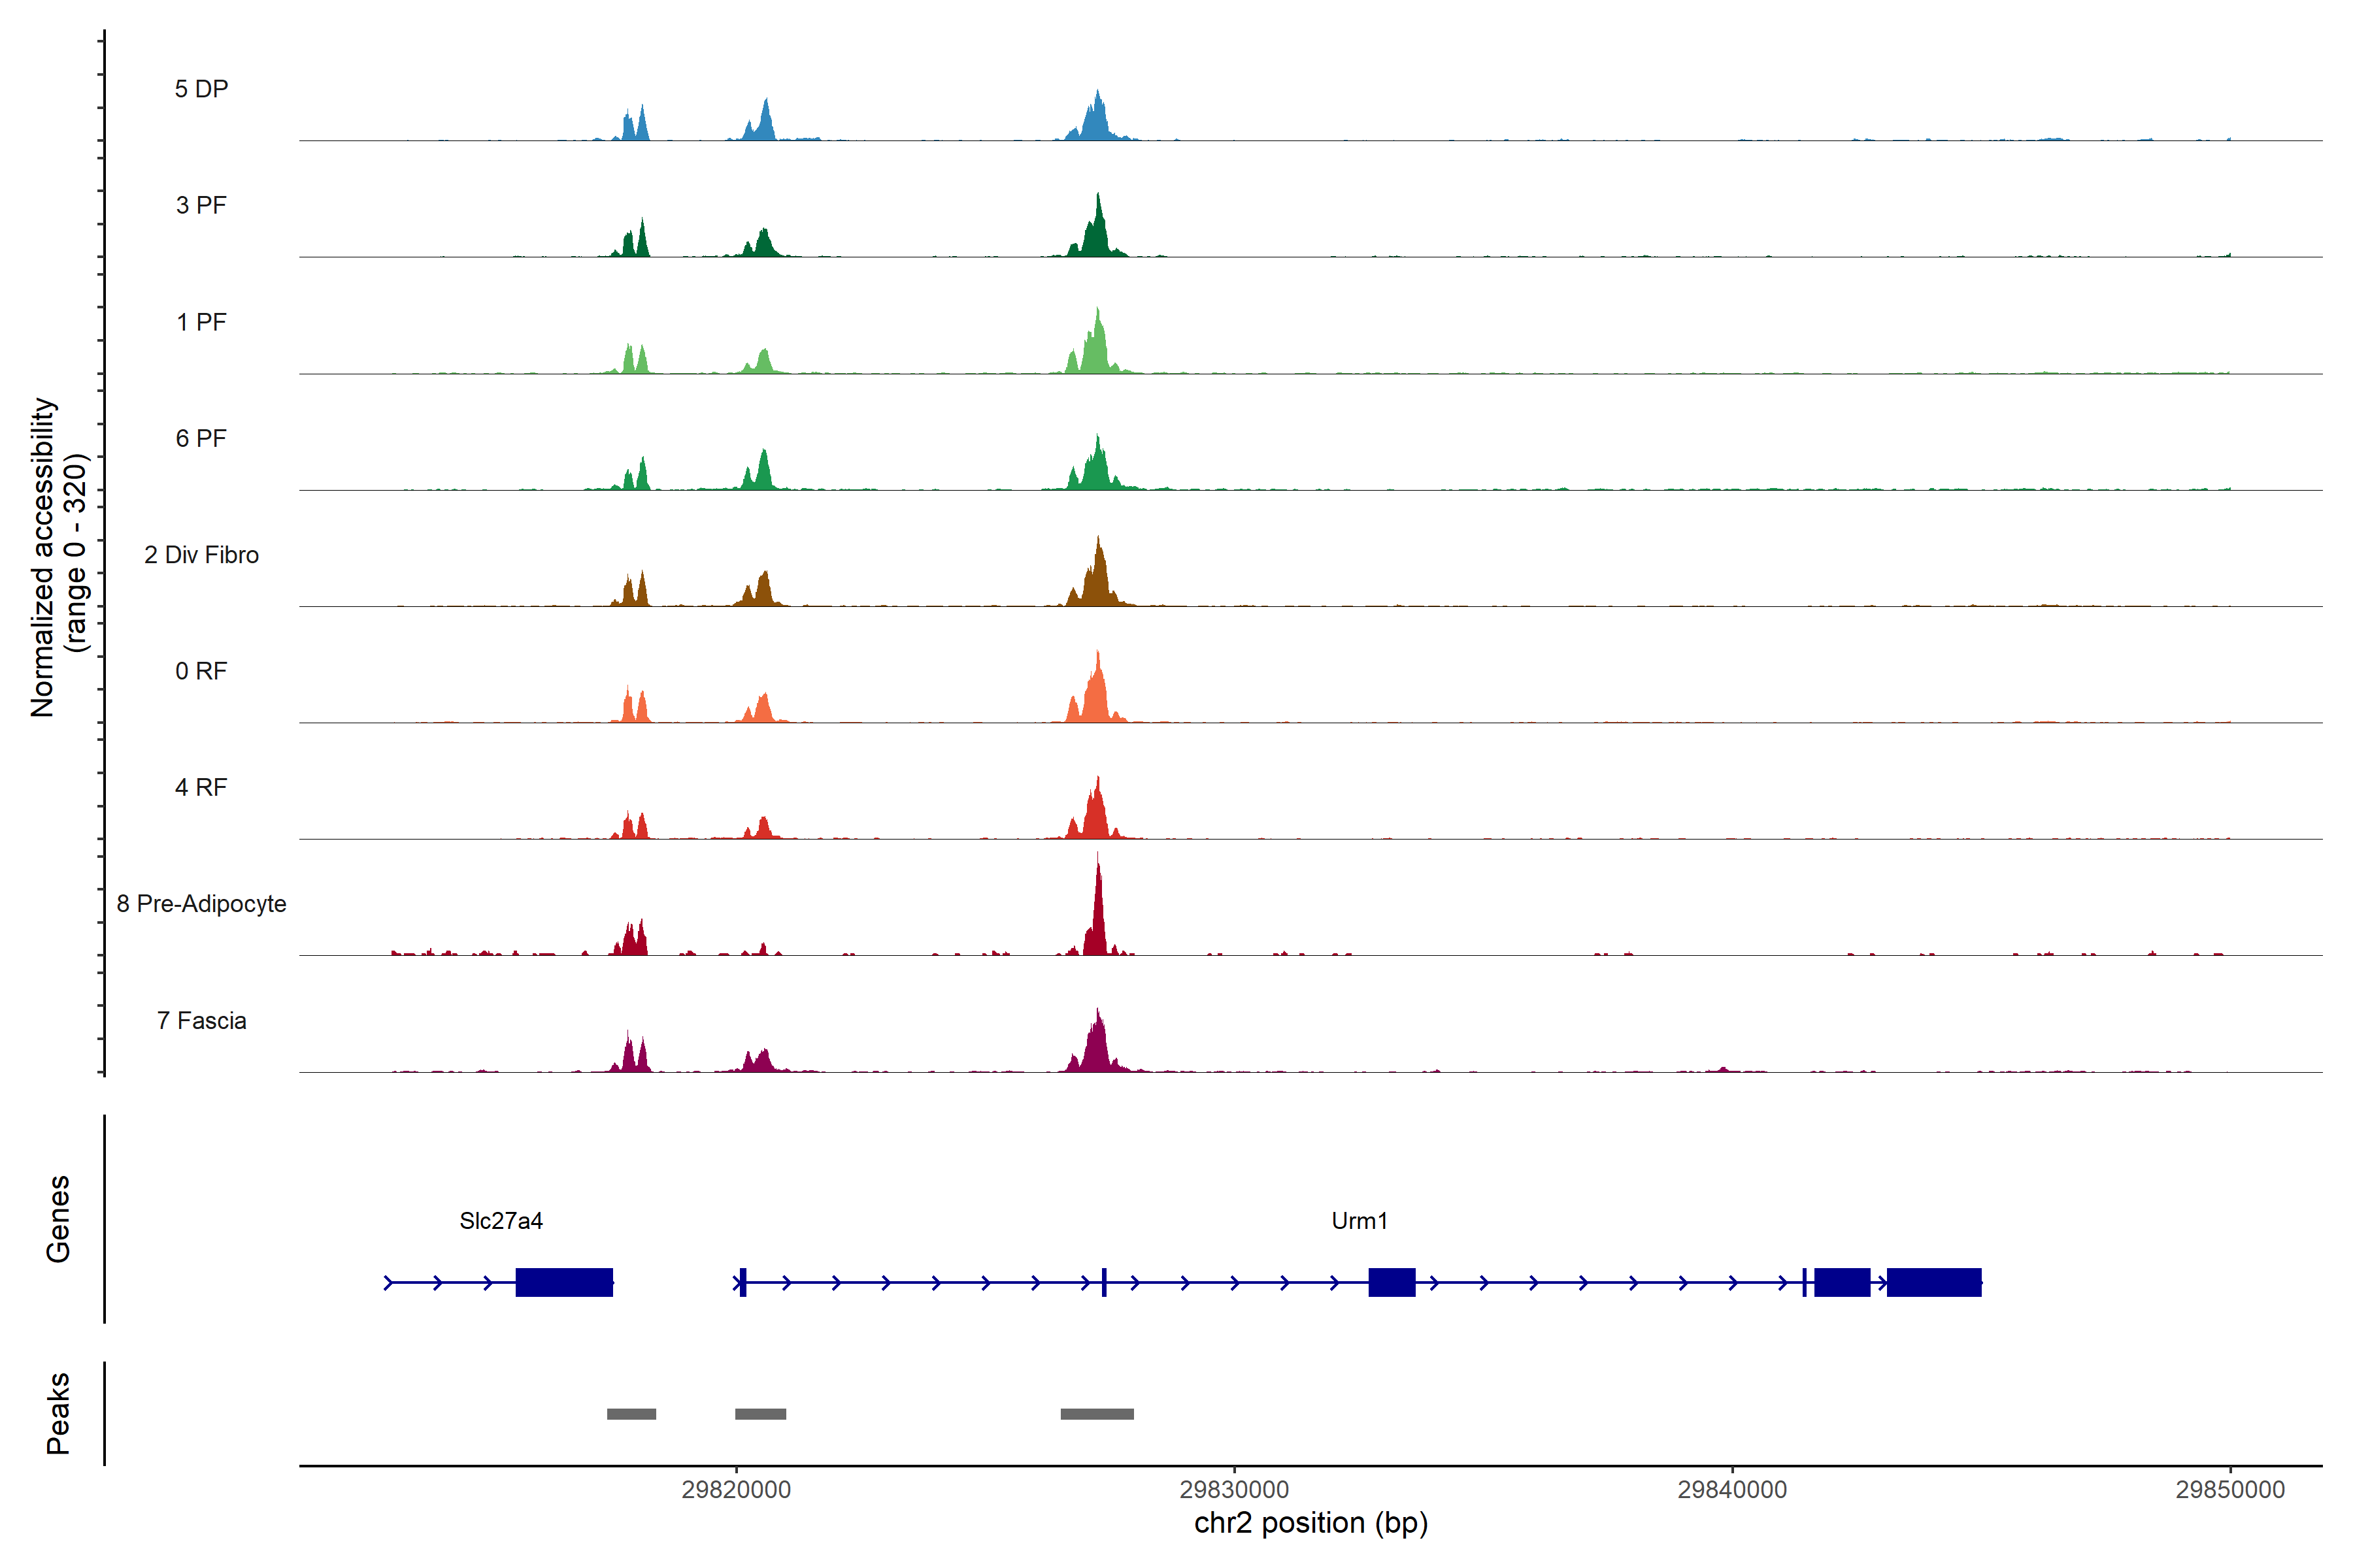Click the 8 Pre-Adipocyte track label
The width and height of the screenshot is (2353, 1568).
pyautogui.click(x=201, y=903)
